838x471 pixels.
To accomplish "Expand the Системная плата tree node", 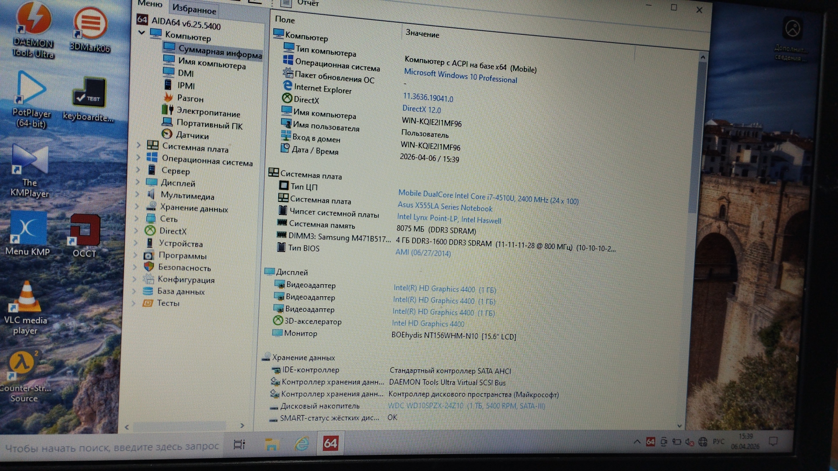I will point(139,145).
